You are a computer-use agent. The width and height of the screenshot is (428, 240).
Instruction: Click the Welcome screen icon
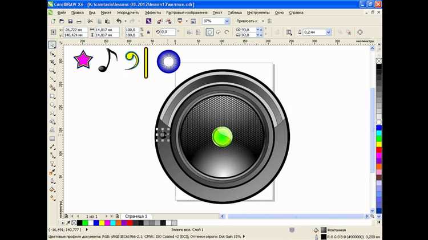[193, 21]
